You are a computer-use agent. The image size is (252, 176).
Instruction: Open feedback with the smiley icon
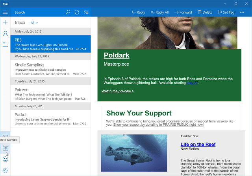5,159
